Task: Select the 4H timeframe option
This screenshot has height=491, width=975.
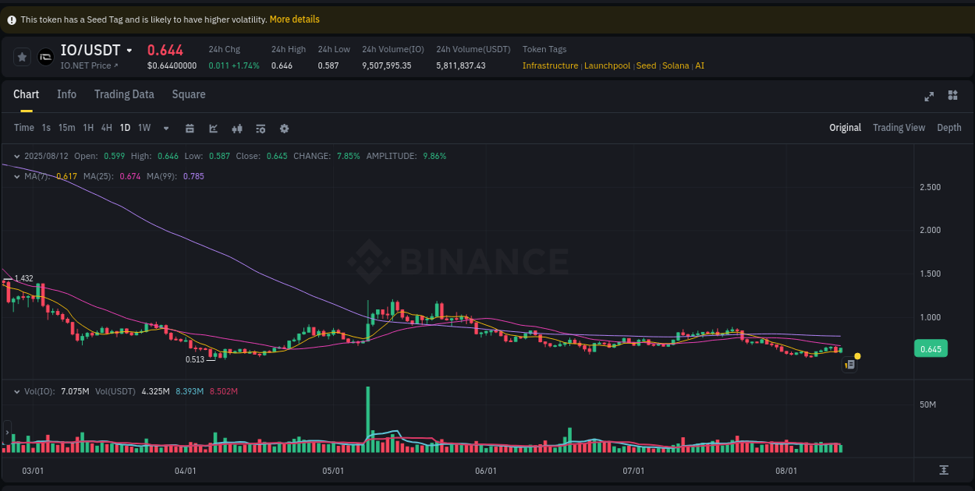Action: click(x=106, y=127)
